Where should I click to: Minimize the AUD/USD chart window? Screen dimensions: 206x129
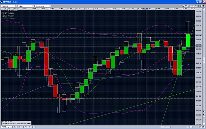click(x=197, y=2)
